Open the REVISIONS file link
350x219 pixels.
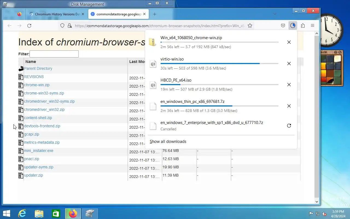pos(34,77)
